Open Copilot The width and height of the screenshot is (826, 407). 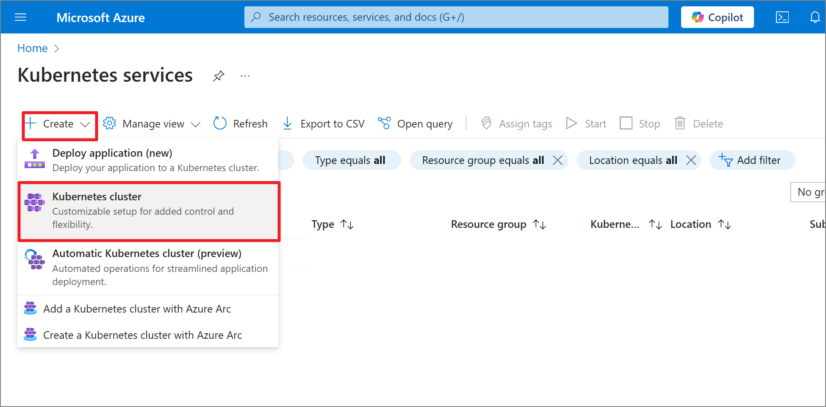click(x=717, y=17)
